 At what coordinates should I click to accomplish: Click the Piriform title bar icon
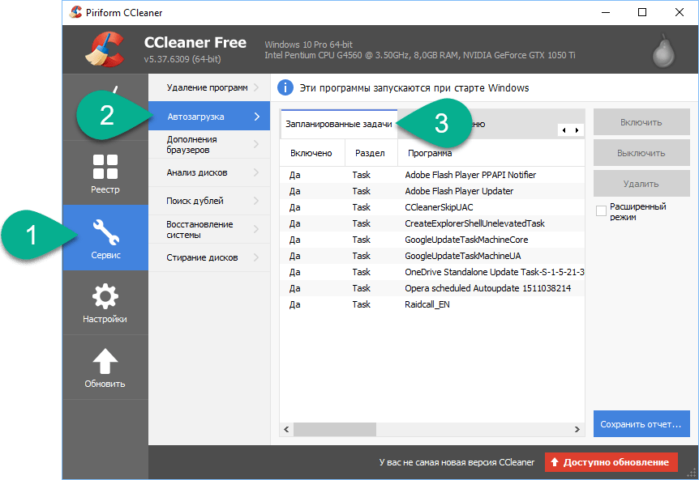(x=75, y=12)
